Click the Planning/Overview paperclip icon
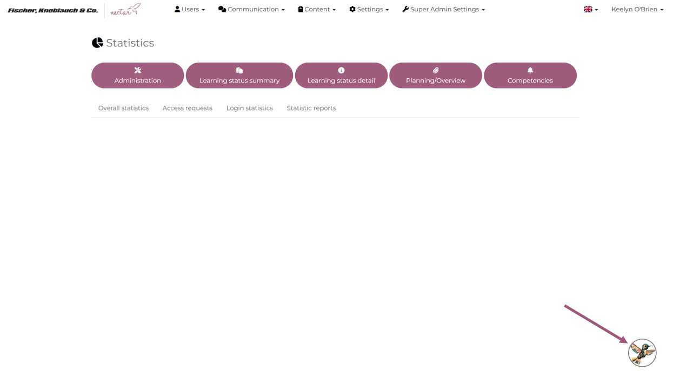The image size is (673, 378). coord(436,70)
